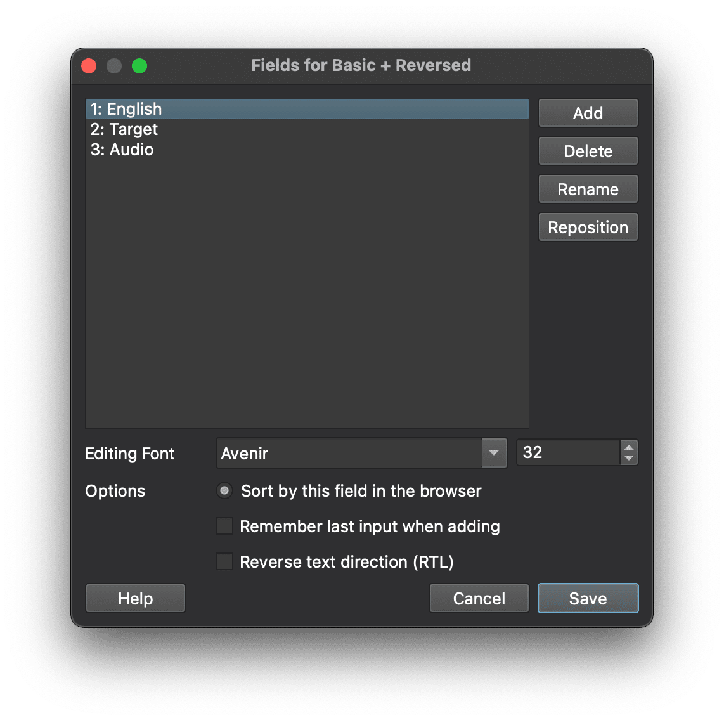Screen dimensions: 724x721
Task: Enable 'Reverse text direction (RTL)'
Action: [224, 561]
